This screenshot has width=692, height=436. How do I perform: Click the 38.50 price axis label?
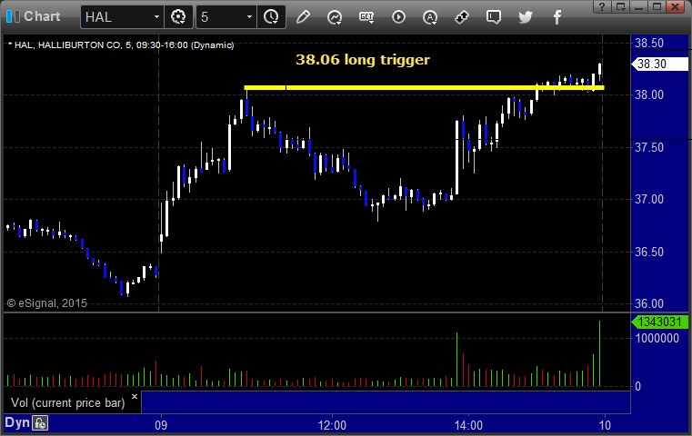click(649, 44)
